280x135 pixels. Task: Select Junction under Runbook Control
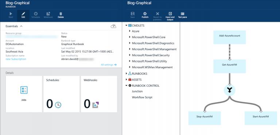pos(137,91)
